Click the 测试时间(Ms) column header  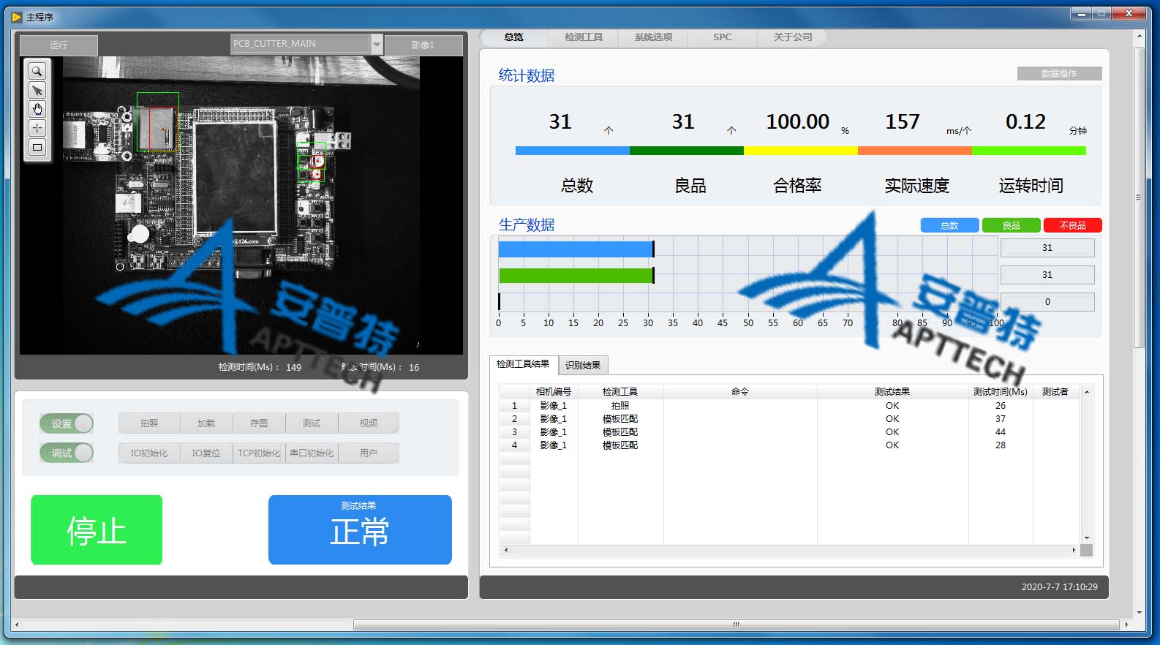tap(1001, 391)
